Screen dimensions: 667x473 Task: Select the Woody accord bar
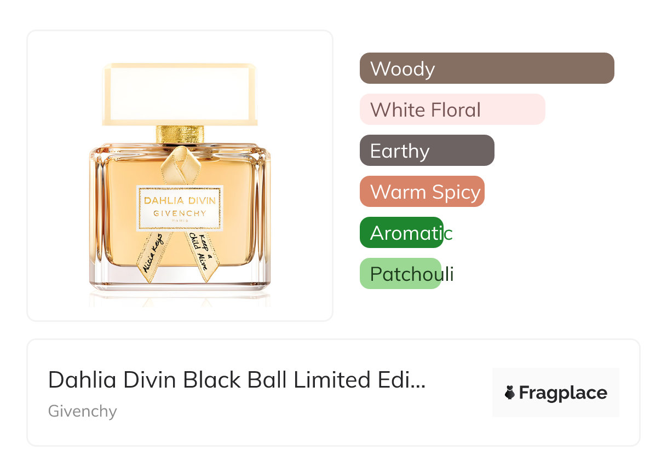(486, 68)
